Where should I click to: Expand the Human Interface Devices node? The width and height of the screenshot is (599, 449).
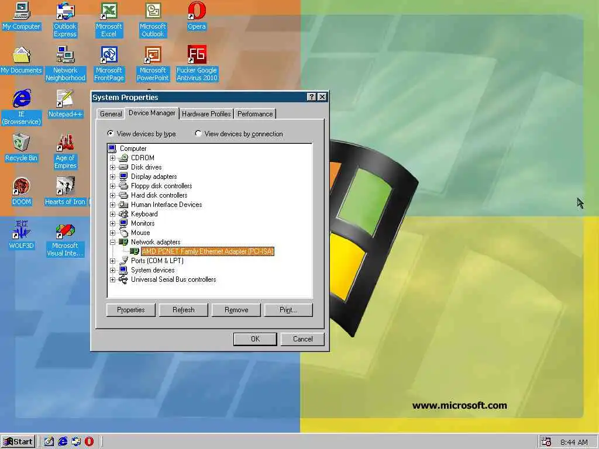click(112, 205)
